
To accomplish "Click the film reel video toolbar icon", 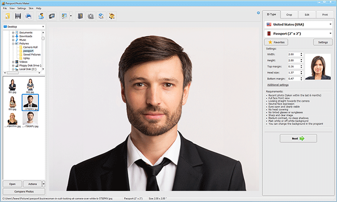I will (x=91, y=16).
